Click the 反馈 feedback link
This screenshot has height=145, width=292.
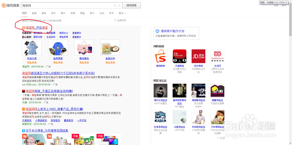pos(221,138)
